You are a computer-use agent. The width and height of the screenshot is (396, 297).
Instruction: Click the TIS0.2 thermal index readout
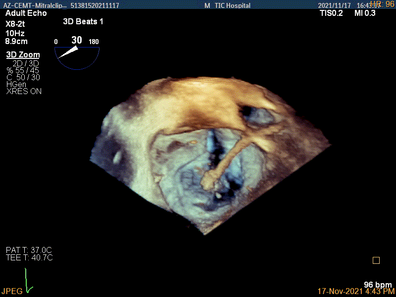pyautogui.click(x=332, y=13)
